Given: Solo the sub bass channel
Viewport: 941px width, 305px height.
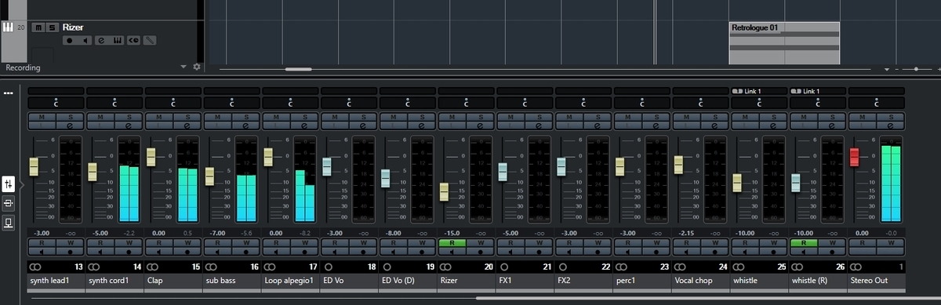Looking at the screenshot, I should [x=246, y=117].
